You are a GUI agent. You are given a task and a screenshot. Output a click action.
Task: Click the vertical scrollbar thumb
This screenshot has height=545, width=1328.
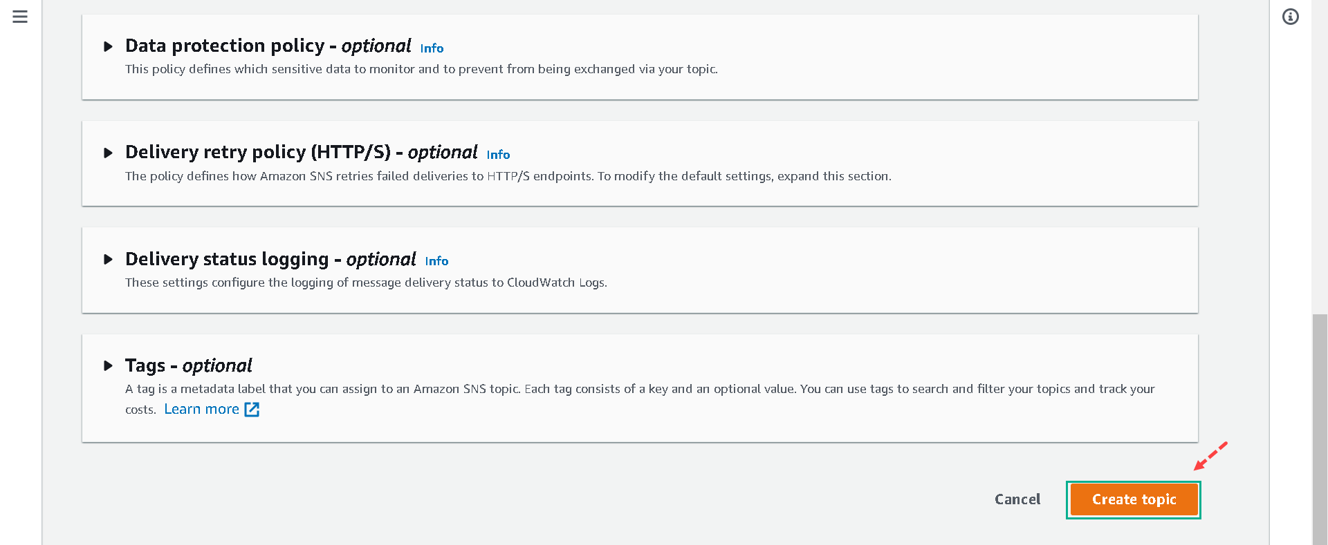1319,428
